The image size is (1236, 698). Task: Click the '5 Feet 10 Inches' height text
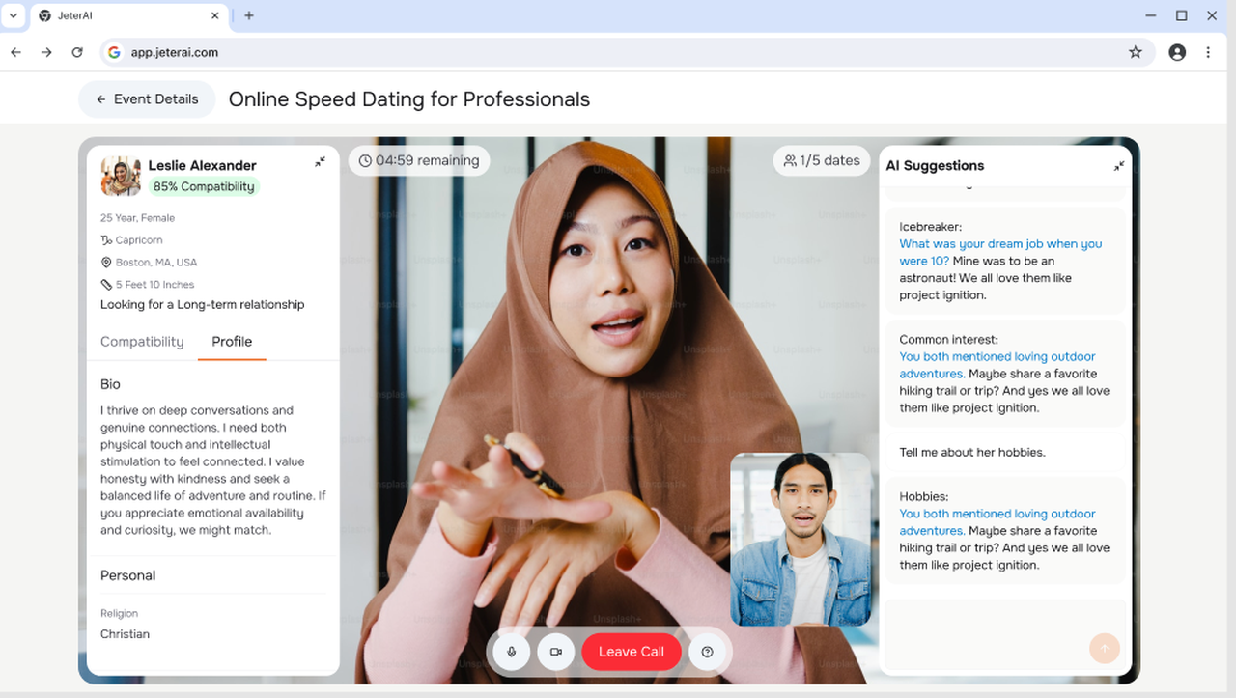point(155,285)
